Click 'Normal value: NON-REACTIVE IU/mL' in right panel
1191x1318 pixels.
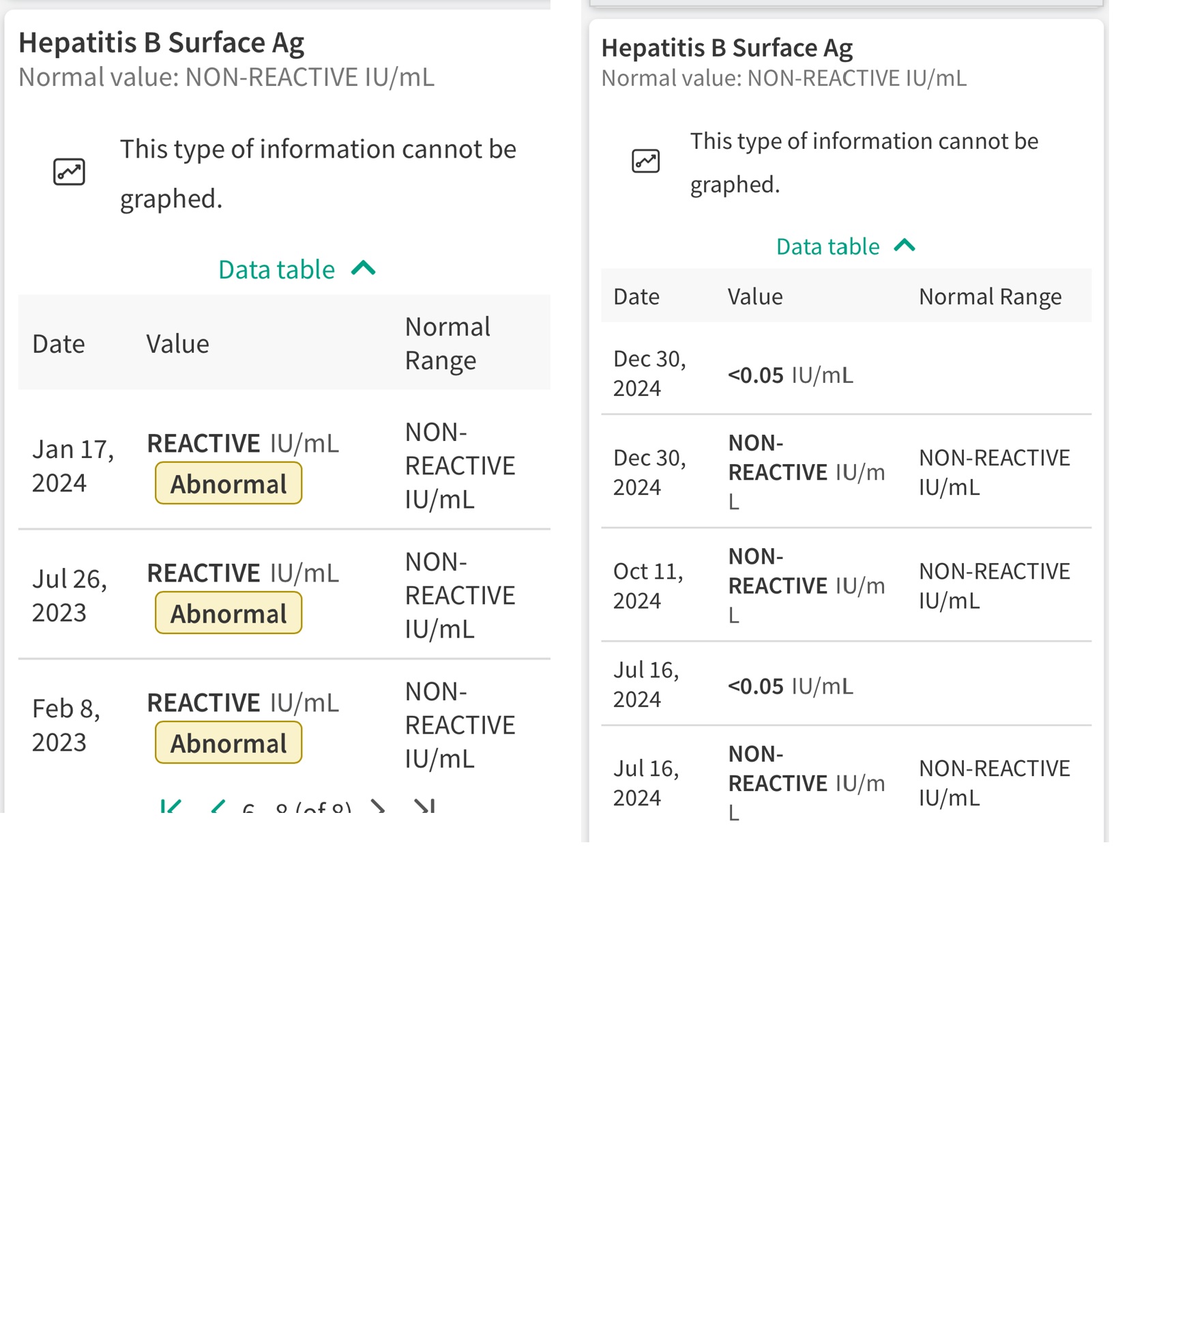784,78
